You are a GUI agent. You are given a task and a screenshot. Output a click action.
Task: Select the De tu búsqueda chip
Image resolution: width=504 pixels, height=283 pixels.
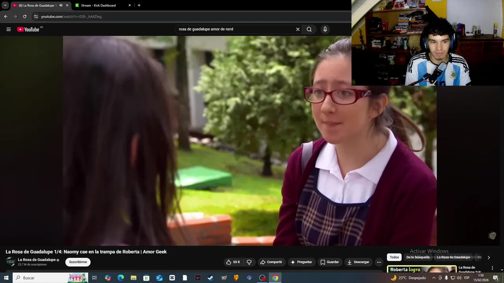418,257
